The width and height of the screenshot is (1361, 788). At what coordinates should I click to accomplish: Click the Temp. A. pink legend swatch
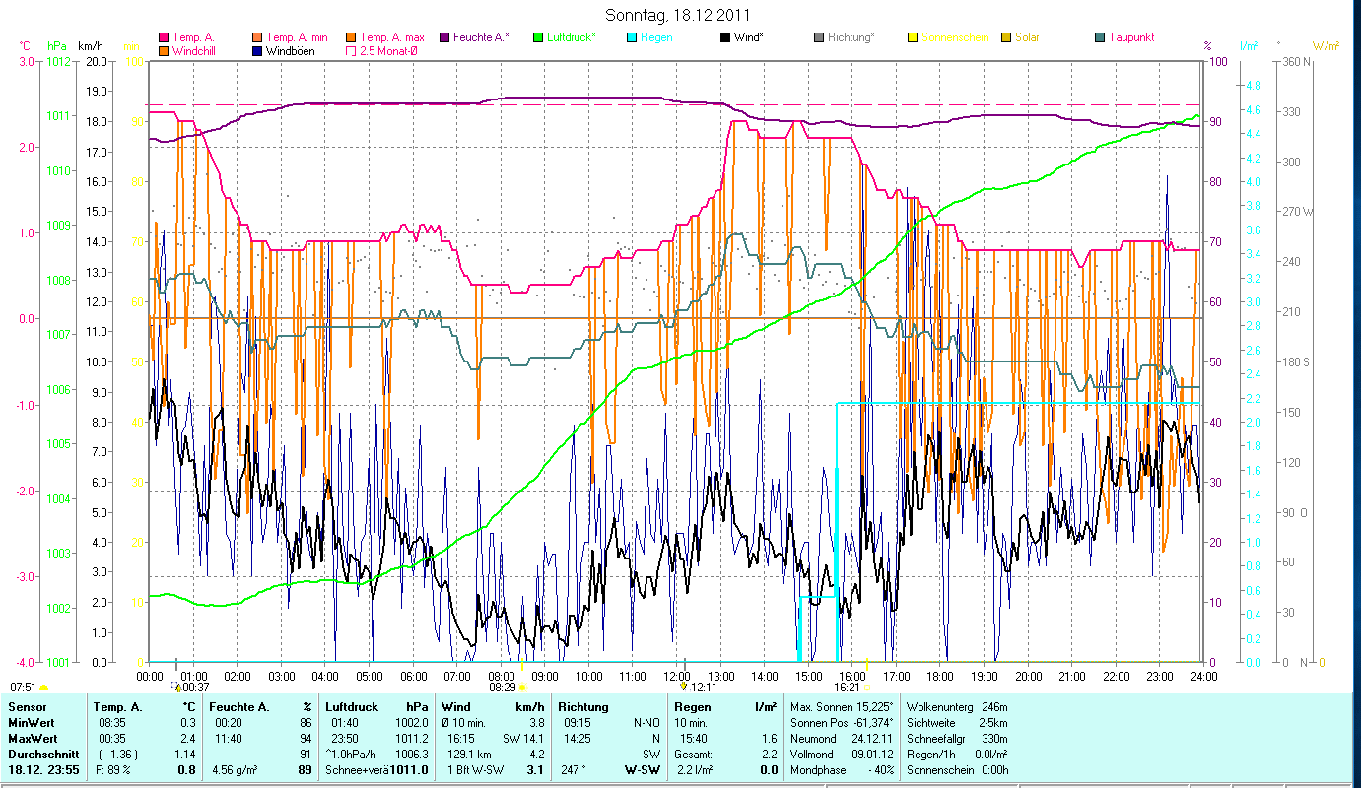coord(163,37)
